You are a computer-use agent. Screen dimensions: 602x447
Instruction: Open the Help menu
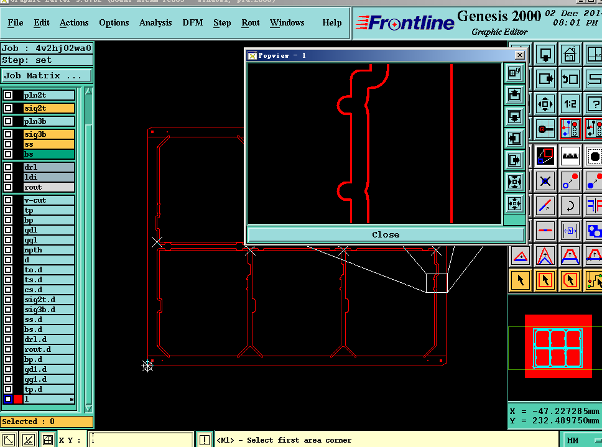point(332,22)
